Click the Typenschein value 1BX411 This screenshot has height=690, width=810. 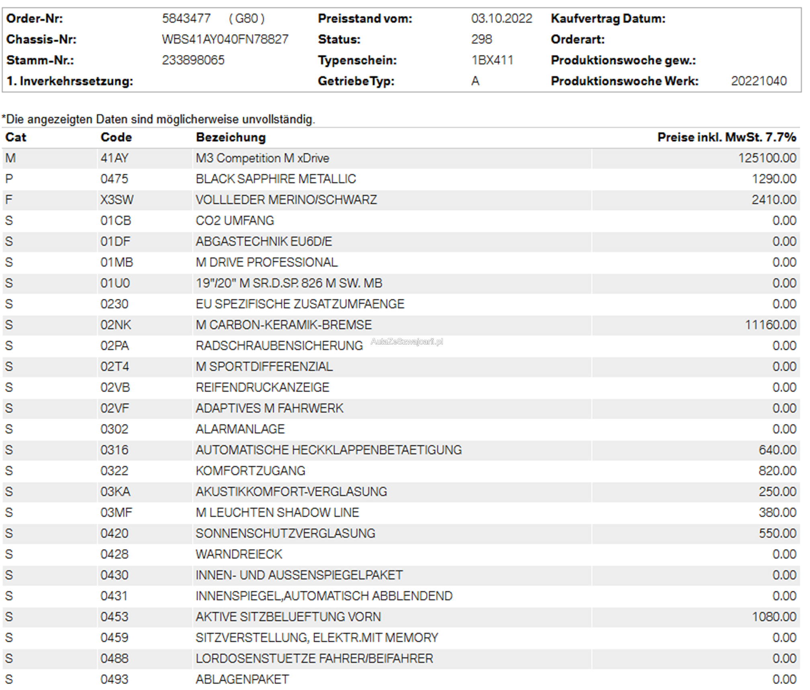492,60
